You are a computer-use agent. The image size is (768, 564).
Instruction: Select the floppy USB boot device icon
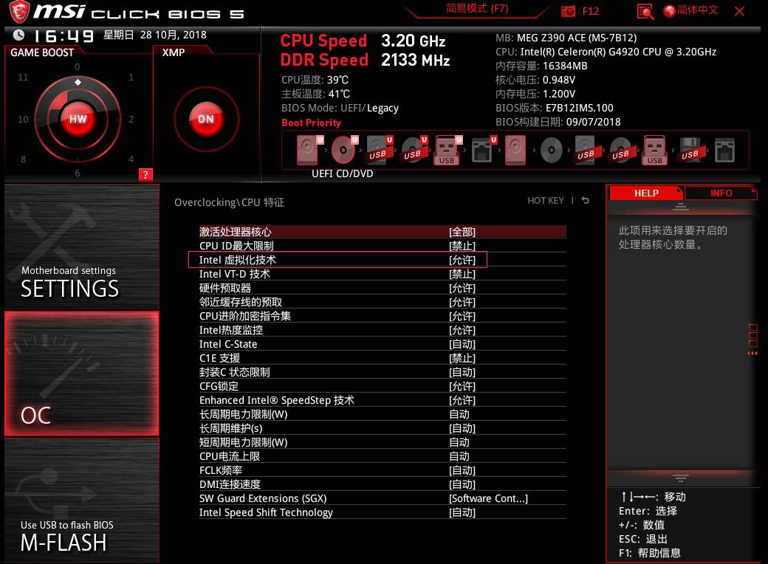[x=690, y=150]
